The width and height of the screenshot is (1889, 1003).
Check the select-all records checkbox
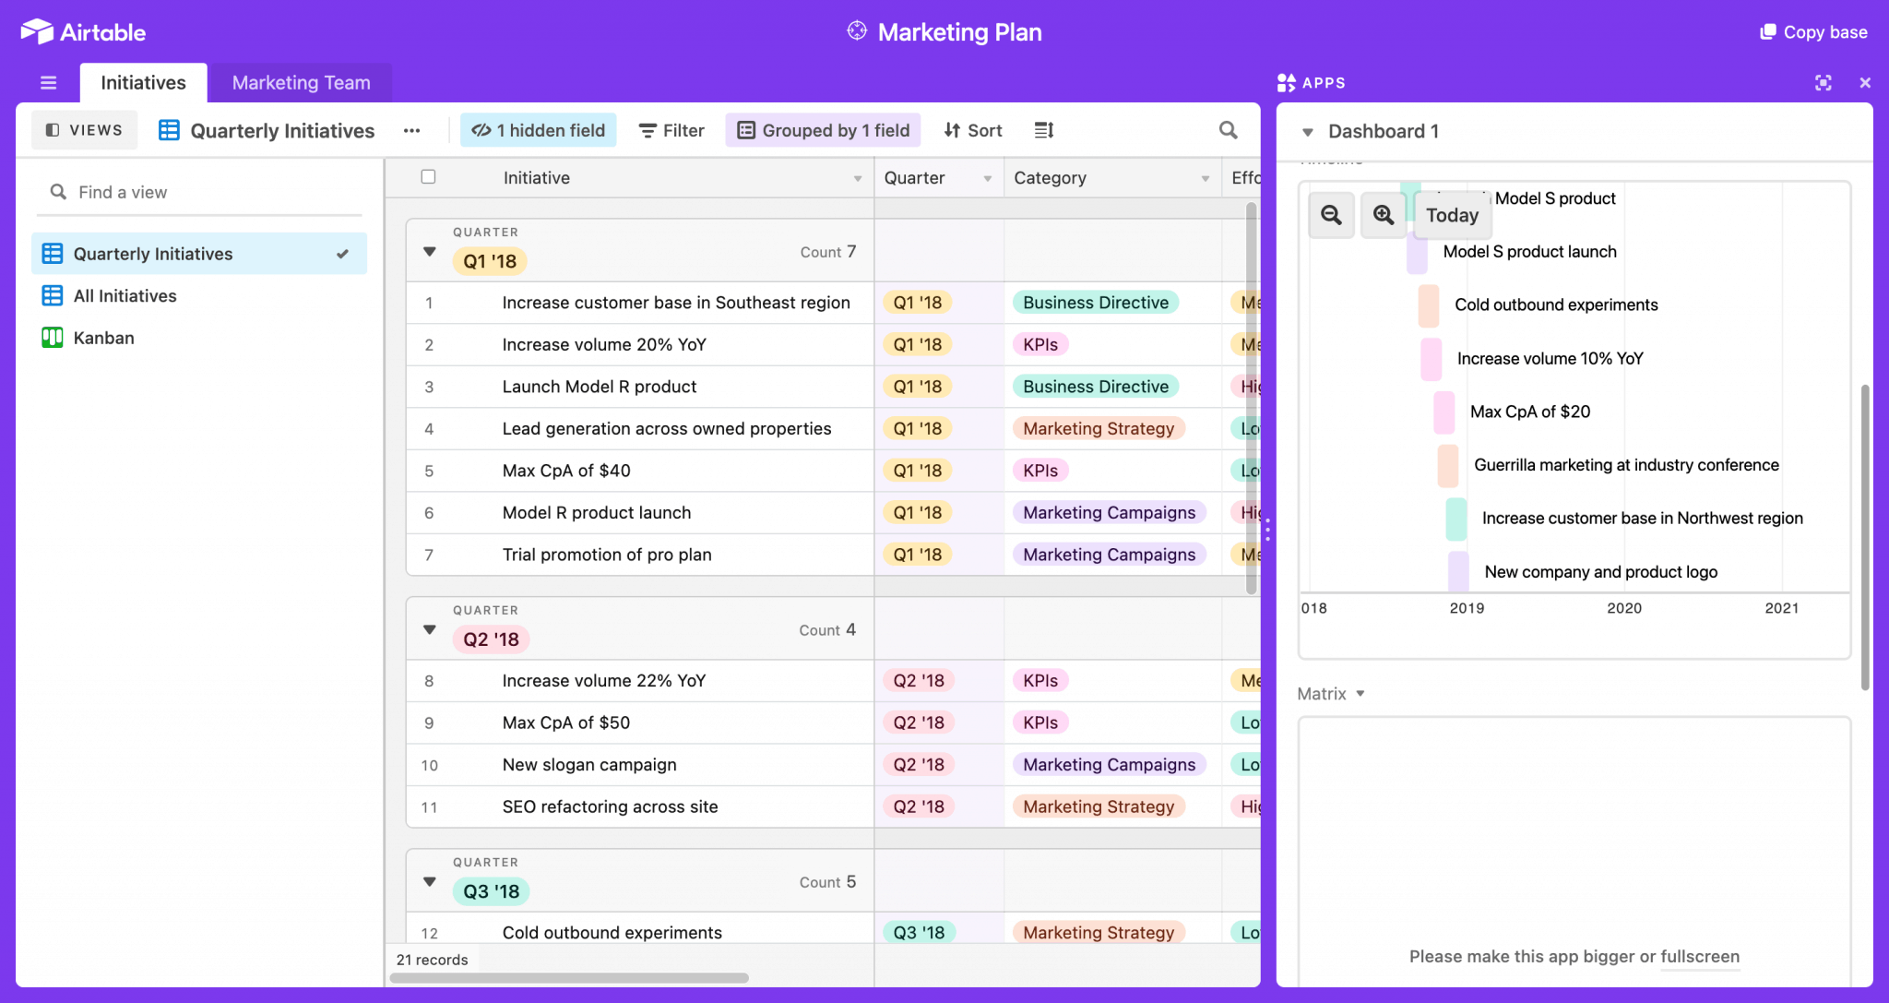pyautogui.click(x=428, y=177)
